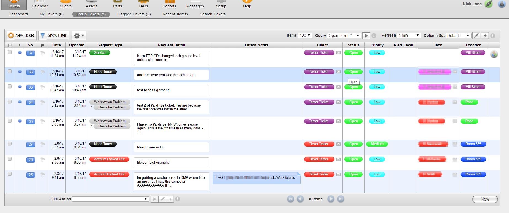
Task: Open the 'burn FTR CD' request detail
Action: [x=171, y=58]
